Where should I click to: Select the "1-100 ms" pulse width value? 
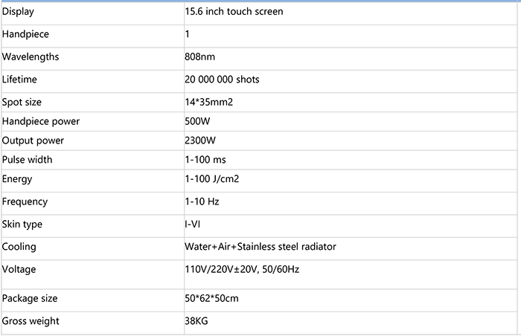[205, 160]
